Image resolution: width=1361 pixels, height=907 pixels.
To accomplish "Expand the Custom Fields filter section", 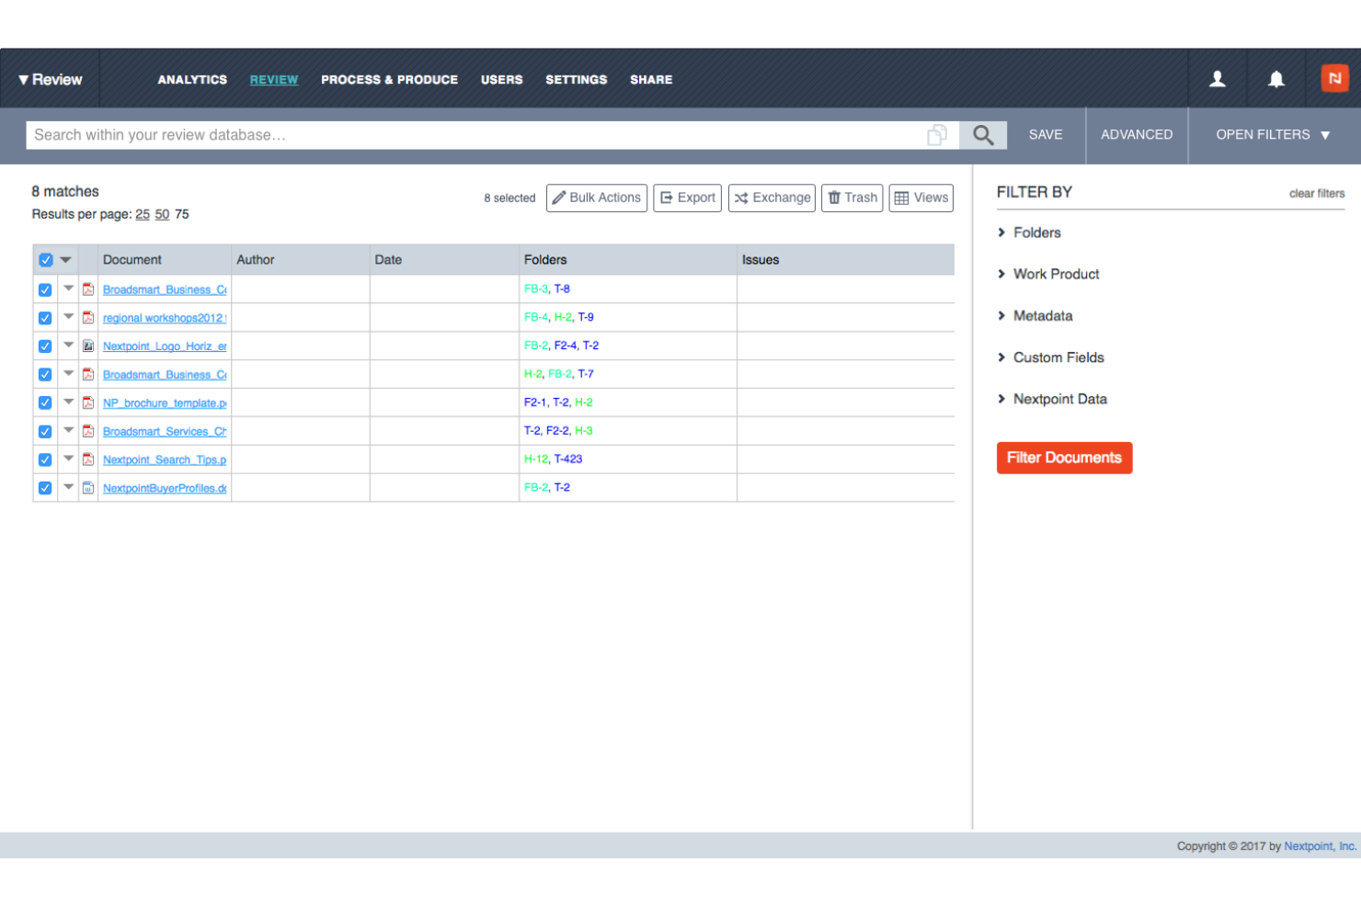I will coord(1051,357).
